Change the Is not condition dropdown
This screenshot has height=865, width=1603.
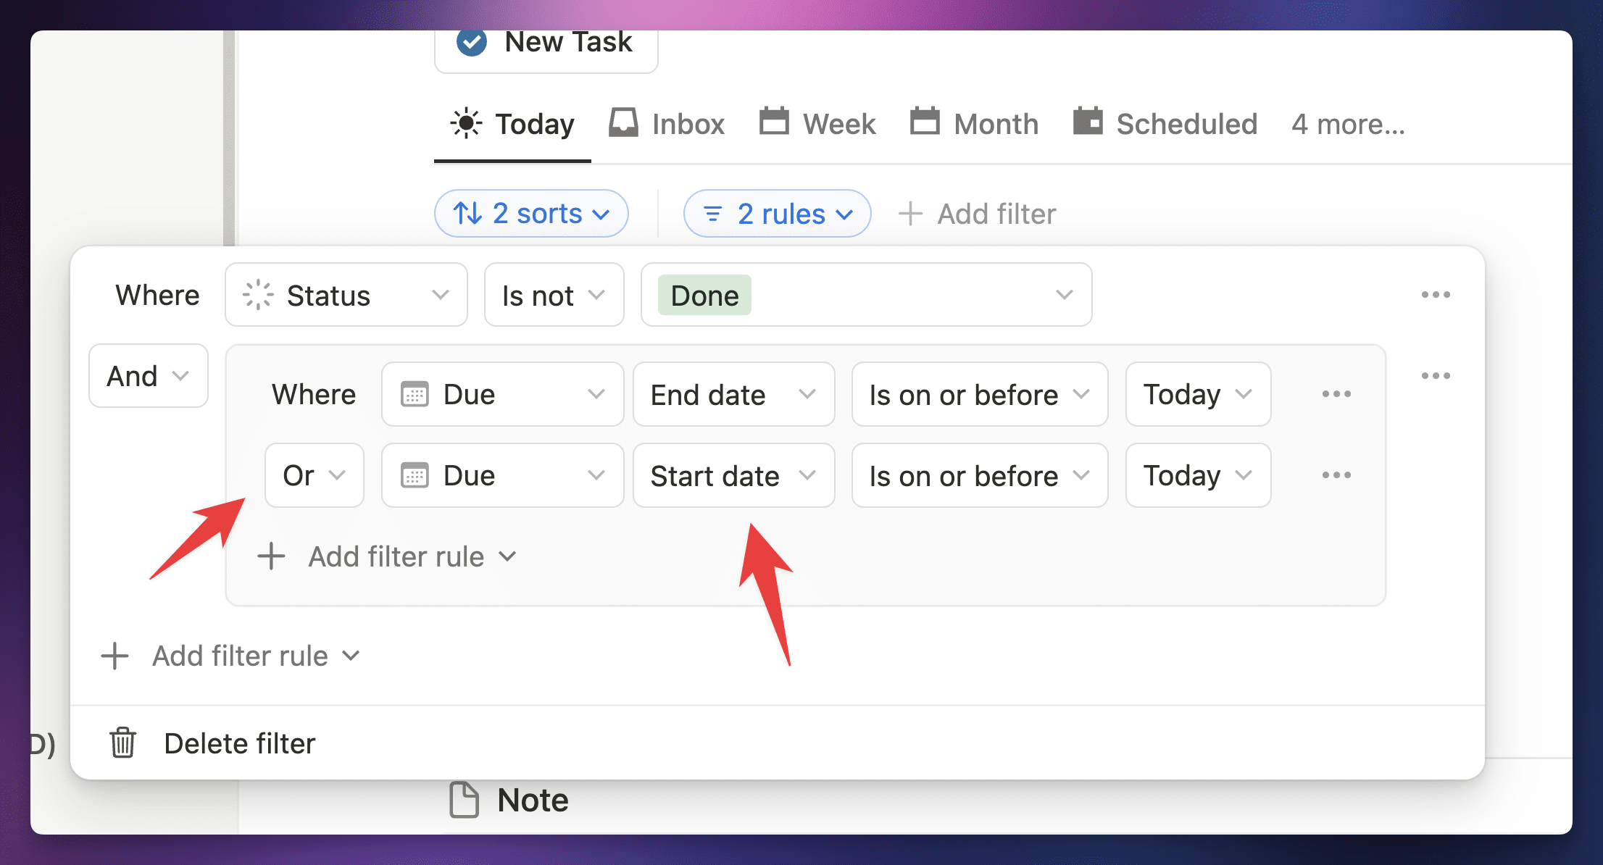tap(554, 295)
